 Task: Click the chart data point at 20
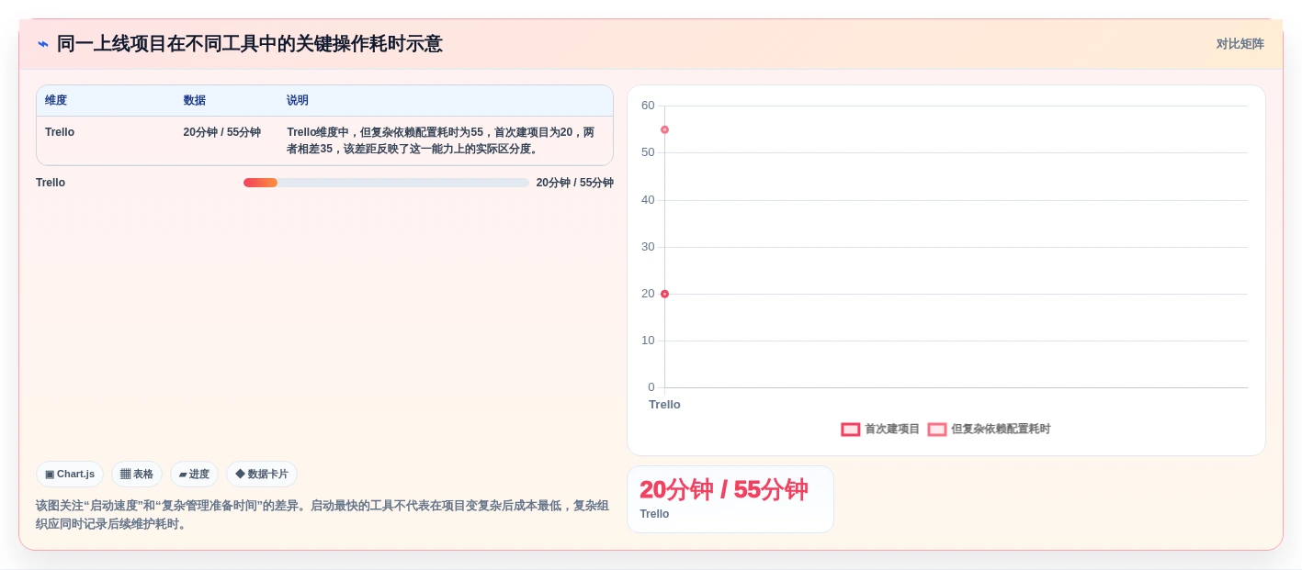pyautogui.click(x=664, y=294)
